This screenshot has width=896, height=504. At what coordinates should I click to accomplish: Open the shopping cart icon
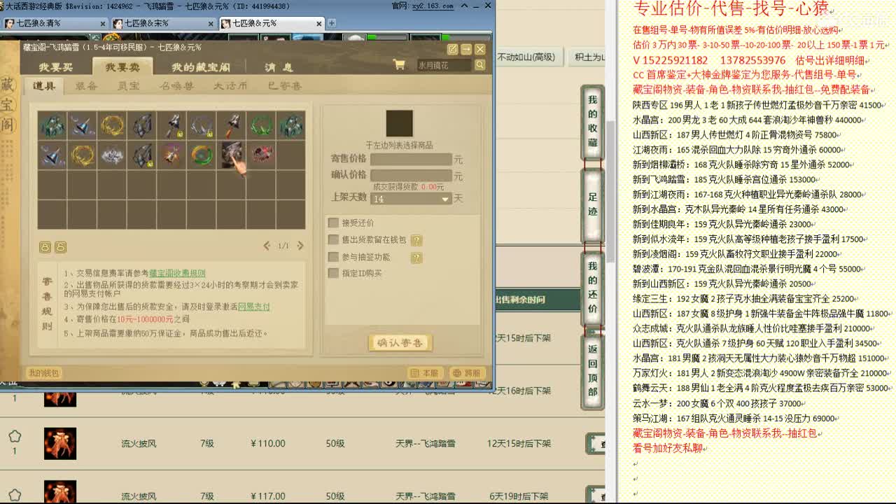tap(399, 65)
